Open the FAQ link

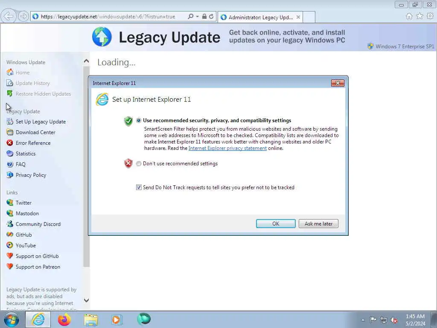coord(20,164)
